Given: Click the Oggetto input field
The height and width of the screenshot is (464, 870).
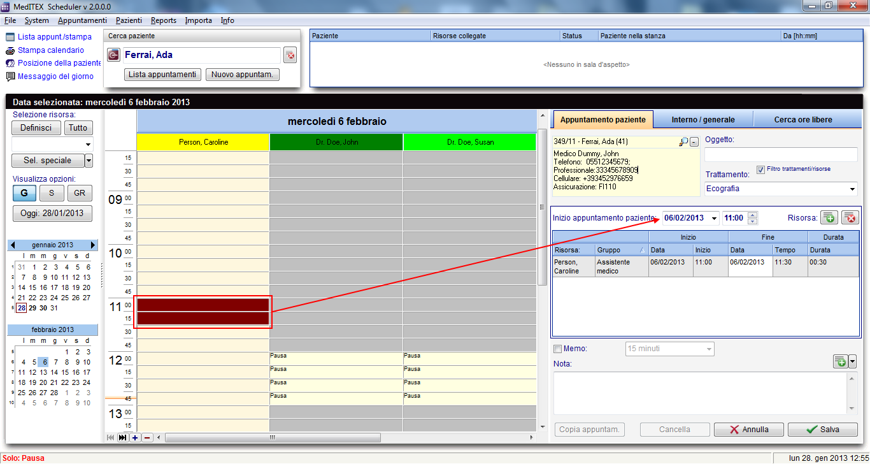Looking at the screenshot, I should coord(781,154).
